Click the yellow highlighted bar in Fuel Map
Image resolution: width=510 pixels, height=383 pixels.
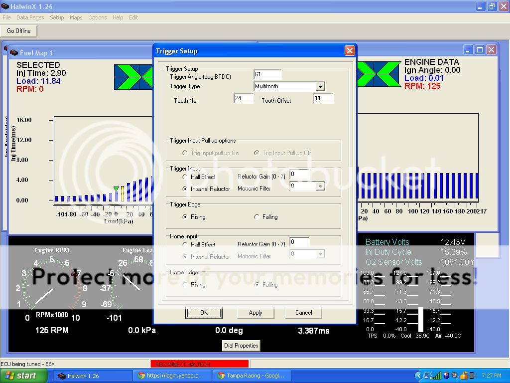click(x=123, y=193)
